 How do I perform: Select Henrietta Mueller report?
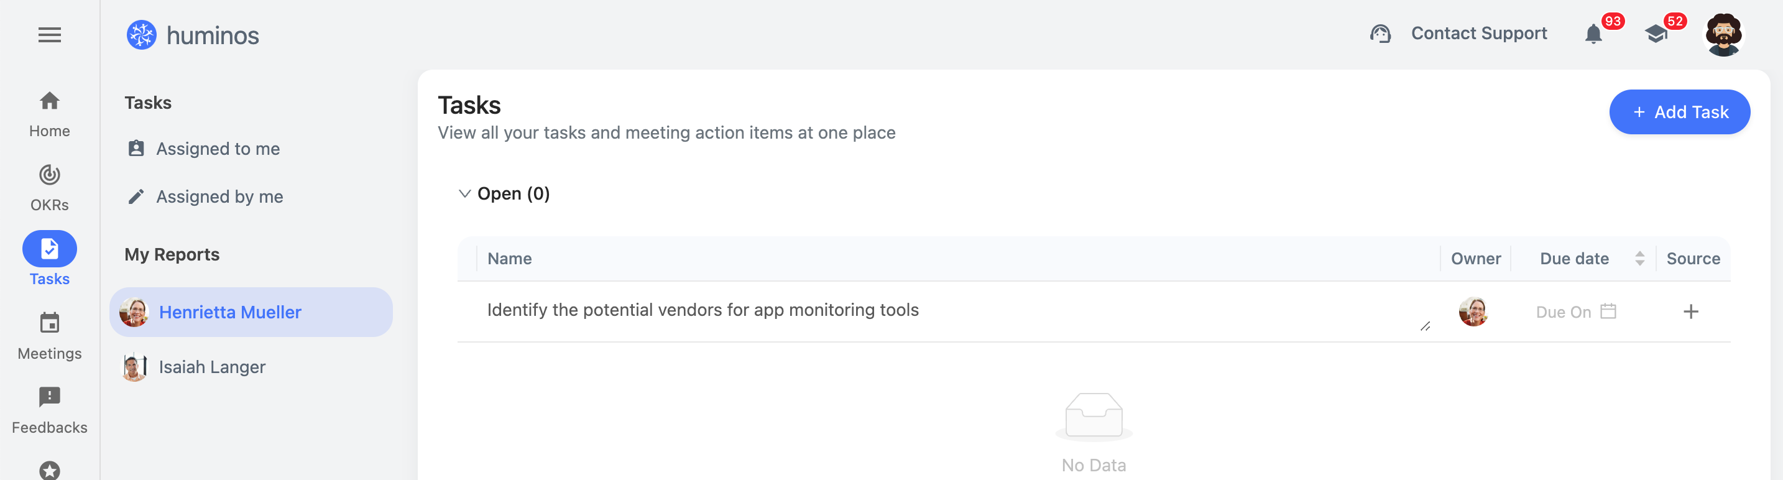[251, 312]
